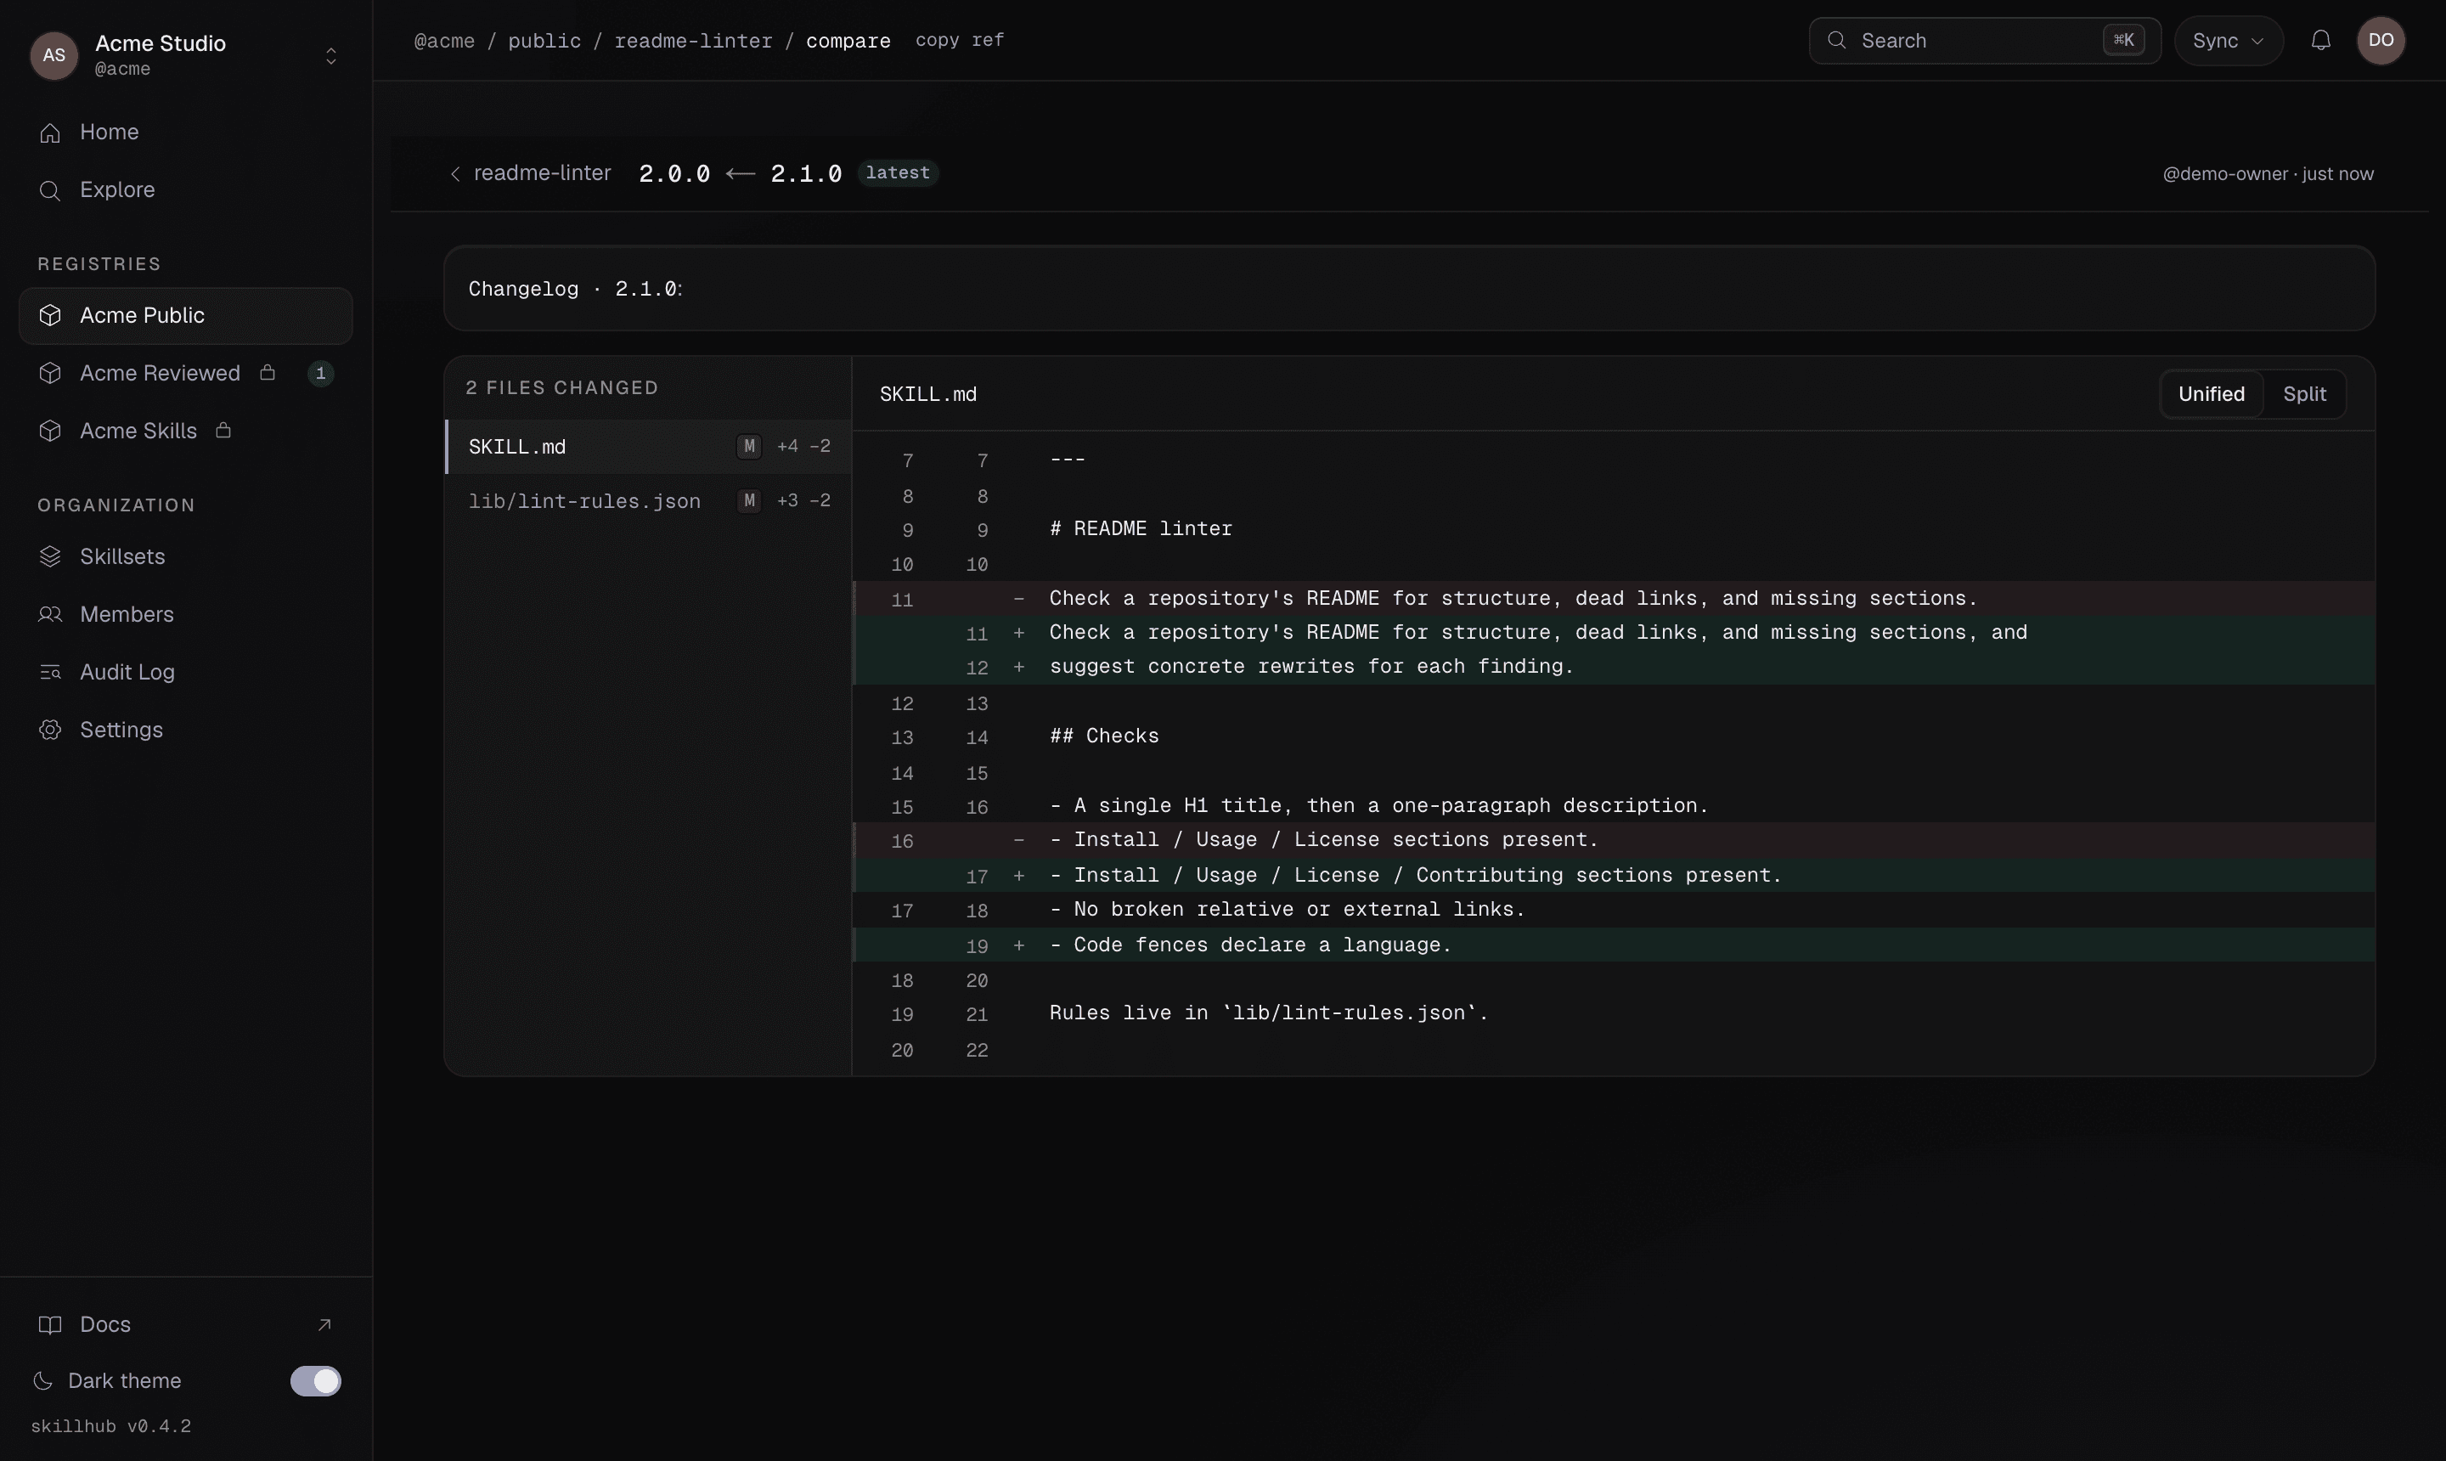Click the '@demo-owner · just now' text
The image size is (2446, 1461).
coord(2267,174)
